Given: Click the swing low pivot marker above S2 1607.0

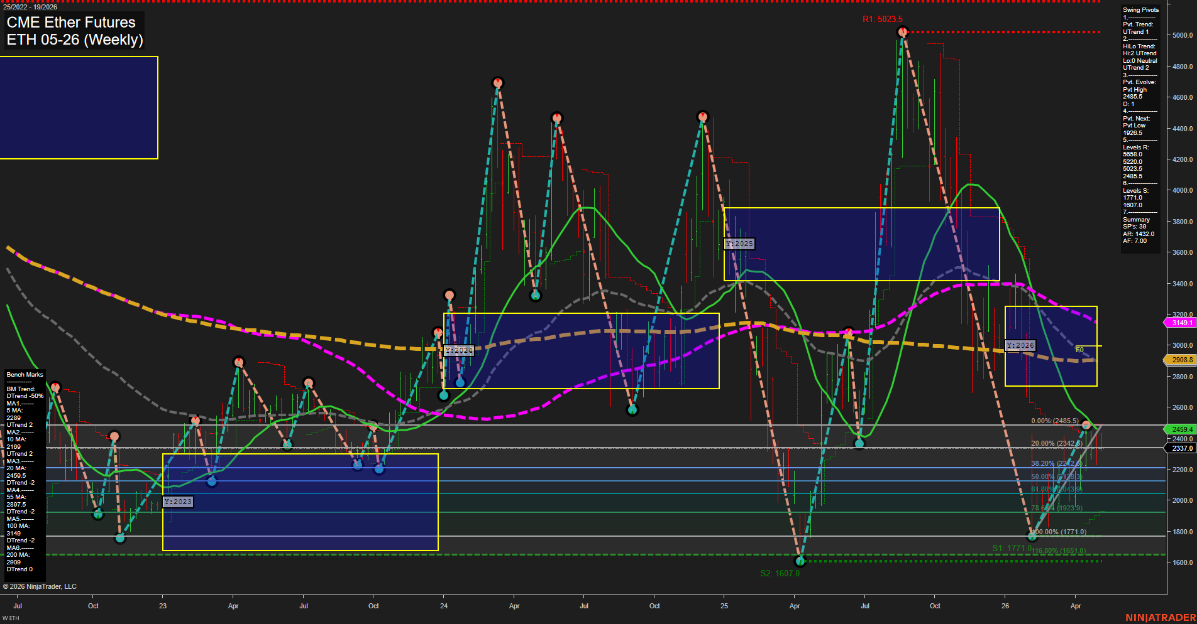Looking at the screenshot, I should 800,561.
